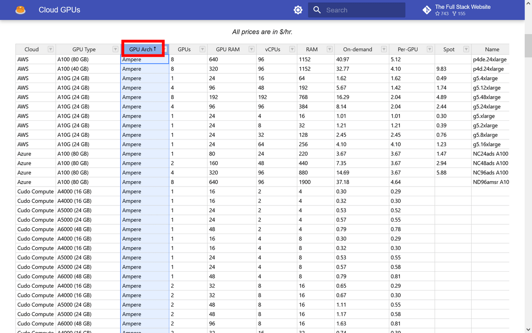532x333 pixels.
Task: Click the 5.88 spot price cell
Action: tap(453, 173)
